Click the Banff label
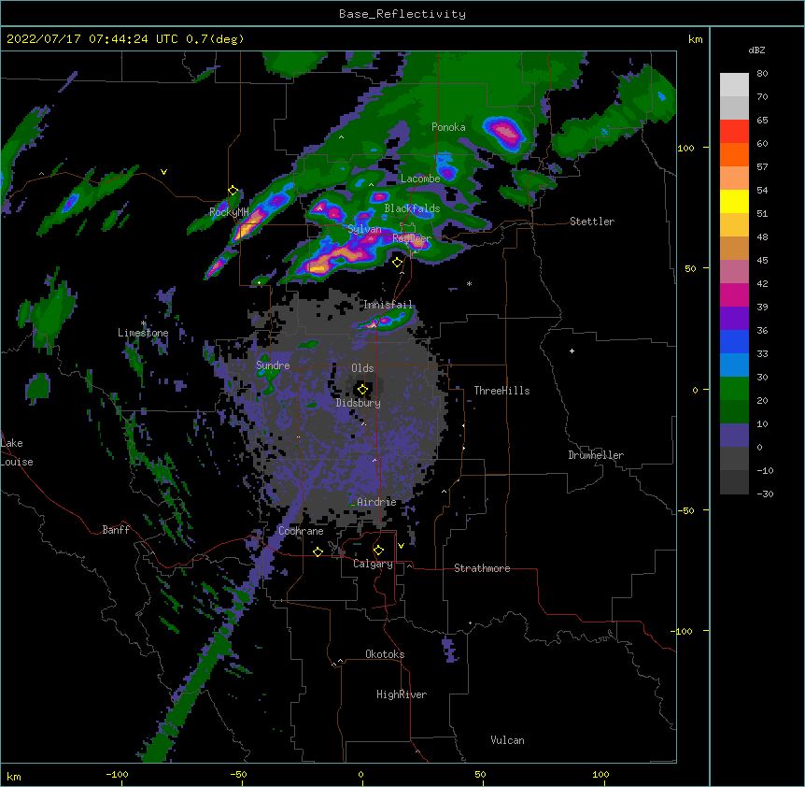Screen dimensions: 805x787 [x=116, y=530]
